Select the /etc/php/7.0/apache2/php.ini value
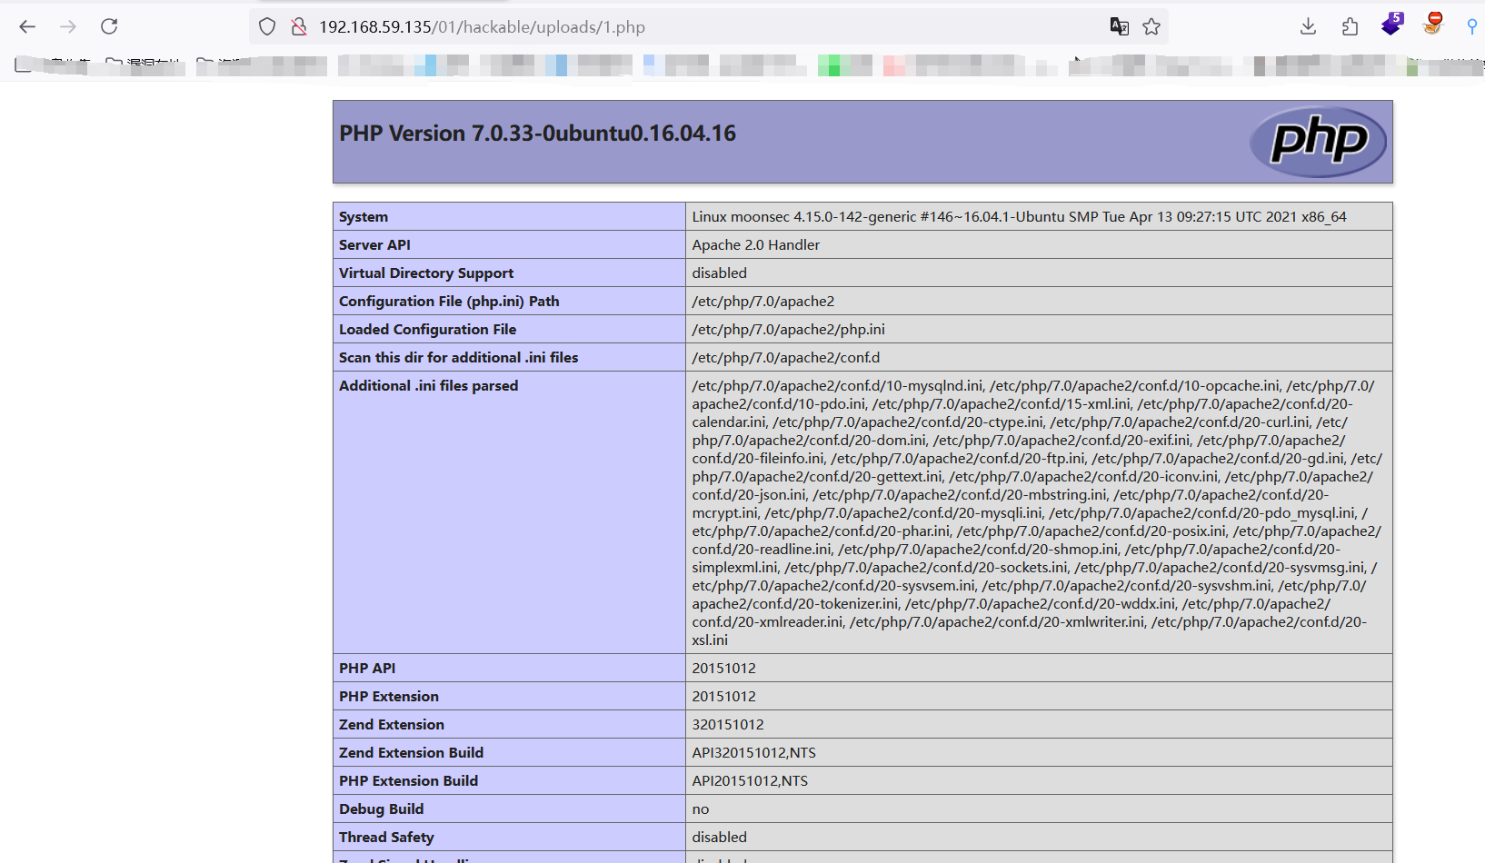The image size is (1485, 863). click(x=788, y=329)
